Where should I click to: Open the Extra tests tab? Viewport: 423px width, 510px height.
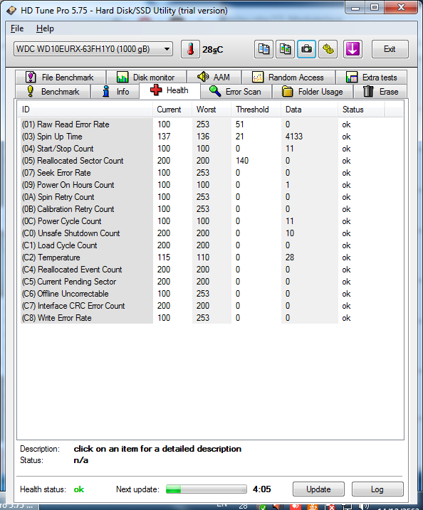[x=371, y=78]
